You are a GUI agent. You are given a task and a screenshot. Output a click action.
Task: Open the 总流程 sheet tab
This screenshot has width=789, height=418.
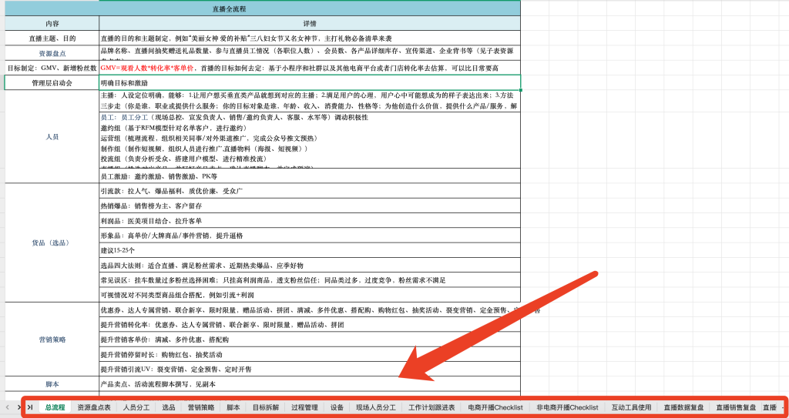click(55, 407)
